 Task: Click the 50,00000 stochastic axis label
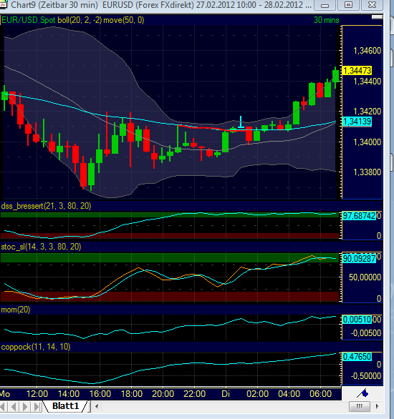[x=365, y=277]
